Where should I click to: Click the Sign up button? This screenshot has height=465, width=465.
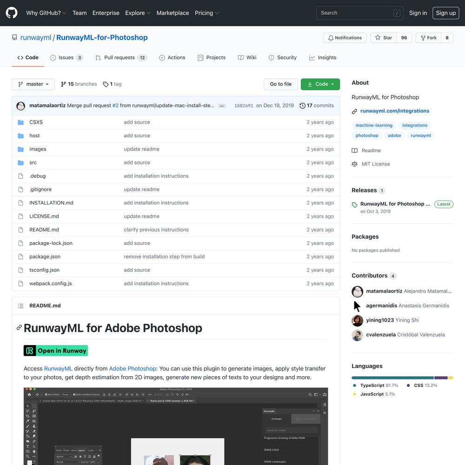coord(446,13)
